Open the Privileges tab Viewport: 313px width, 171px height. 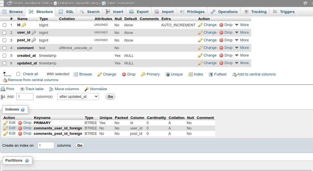pos(192,12)
